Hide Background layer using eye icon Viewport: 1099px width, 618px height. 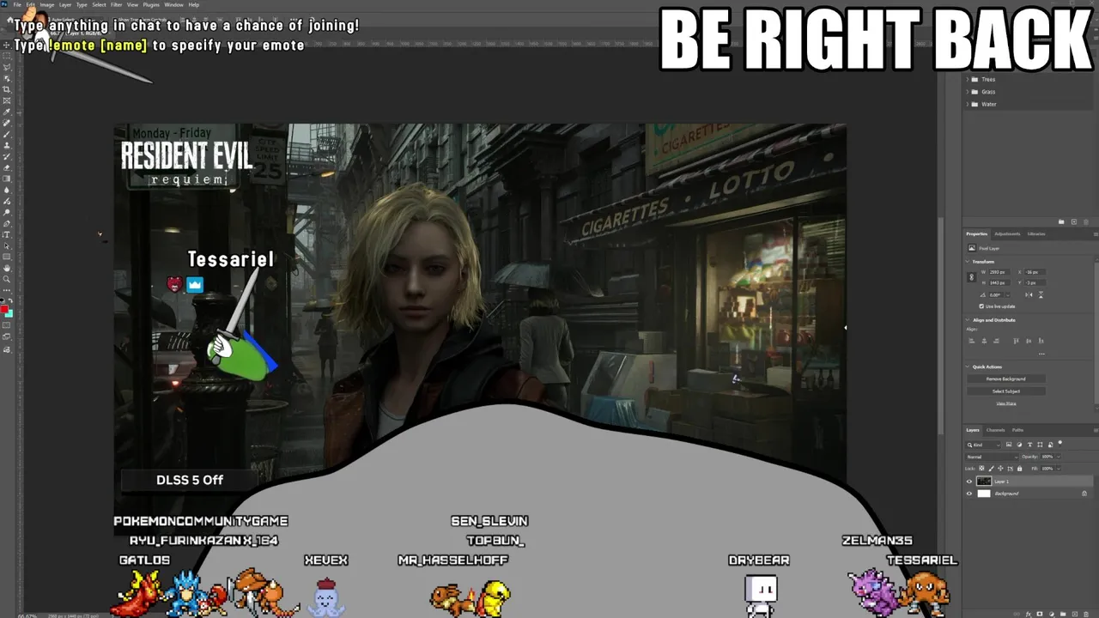[x=969, y=494]
